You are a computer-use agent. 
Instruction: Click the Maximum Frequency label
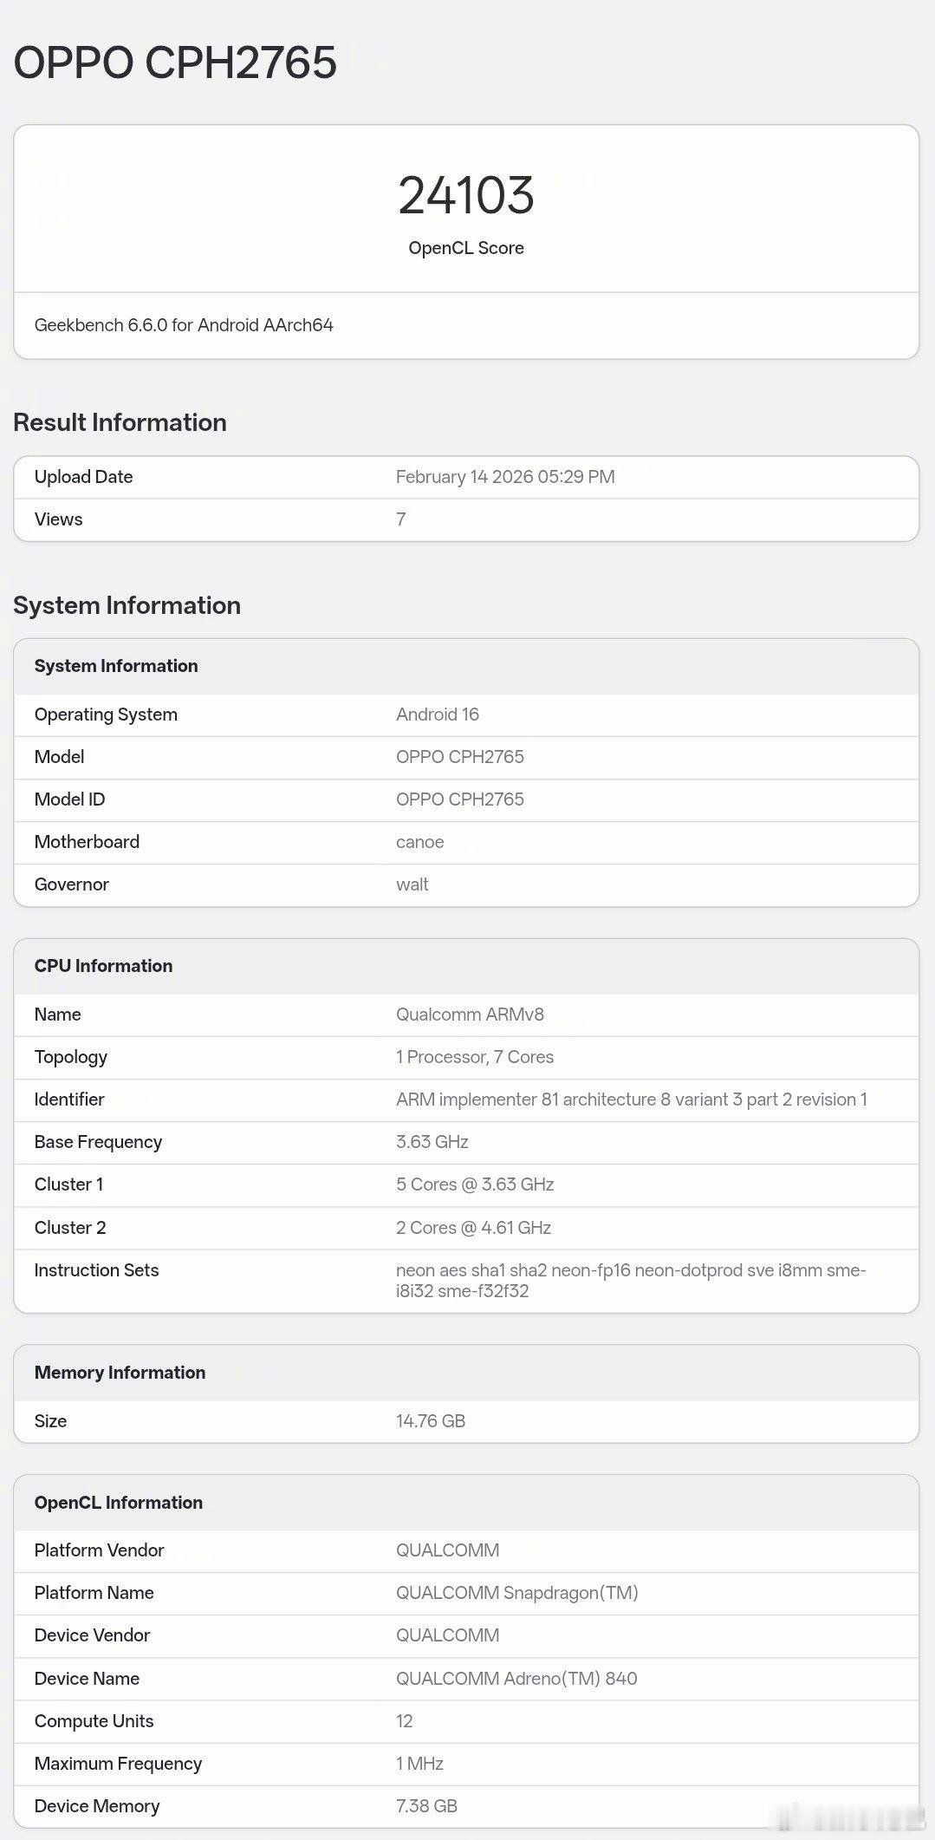[118, 1764]
